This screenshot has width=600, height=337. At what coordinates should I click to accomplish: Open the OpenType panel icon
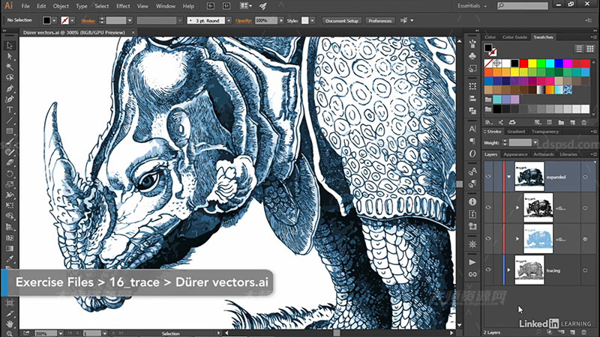(472, 154)
